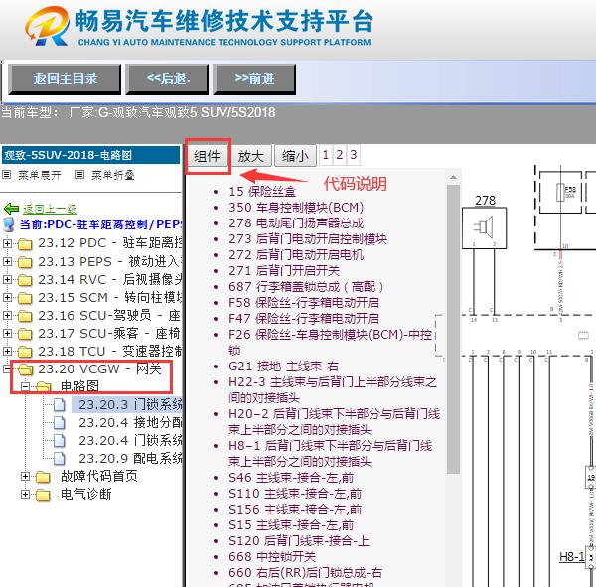Screen dimensions: 596x587
Task: Select component 272 后背门电动开启电机
Action: click(296, 255)
